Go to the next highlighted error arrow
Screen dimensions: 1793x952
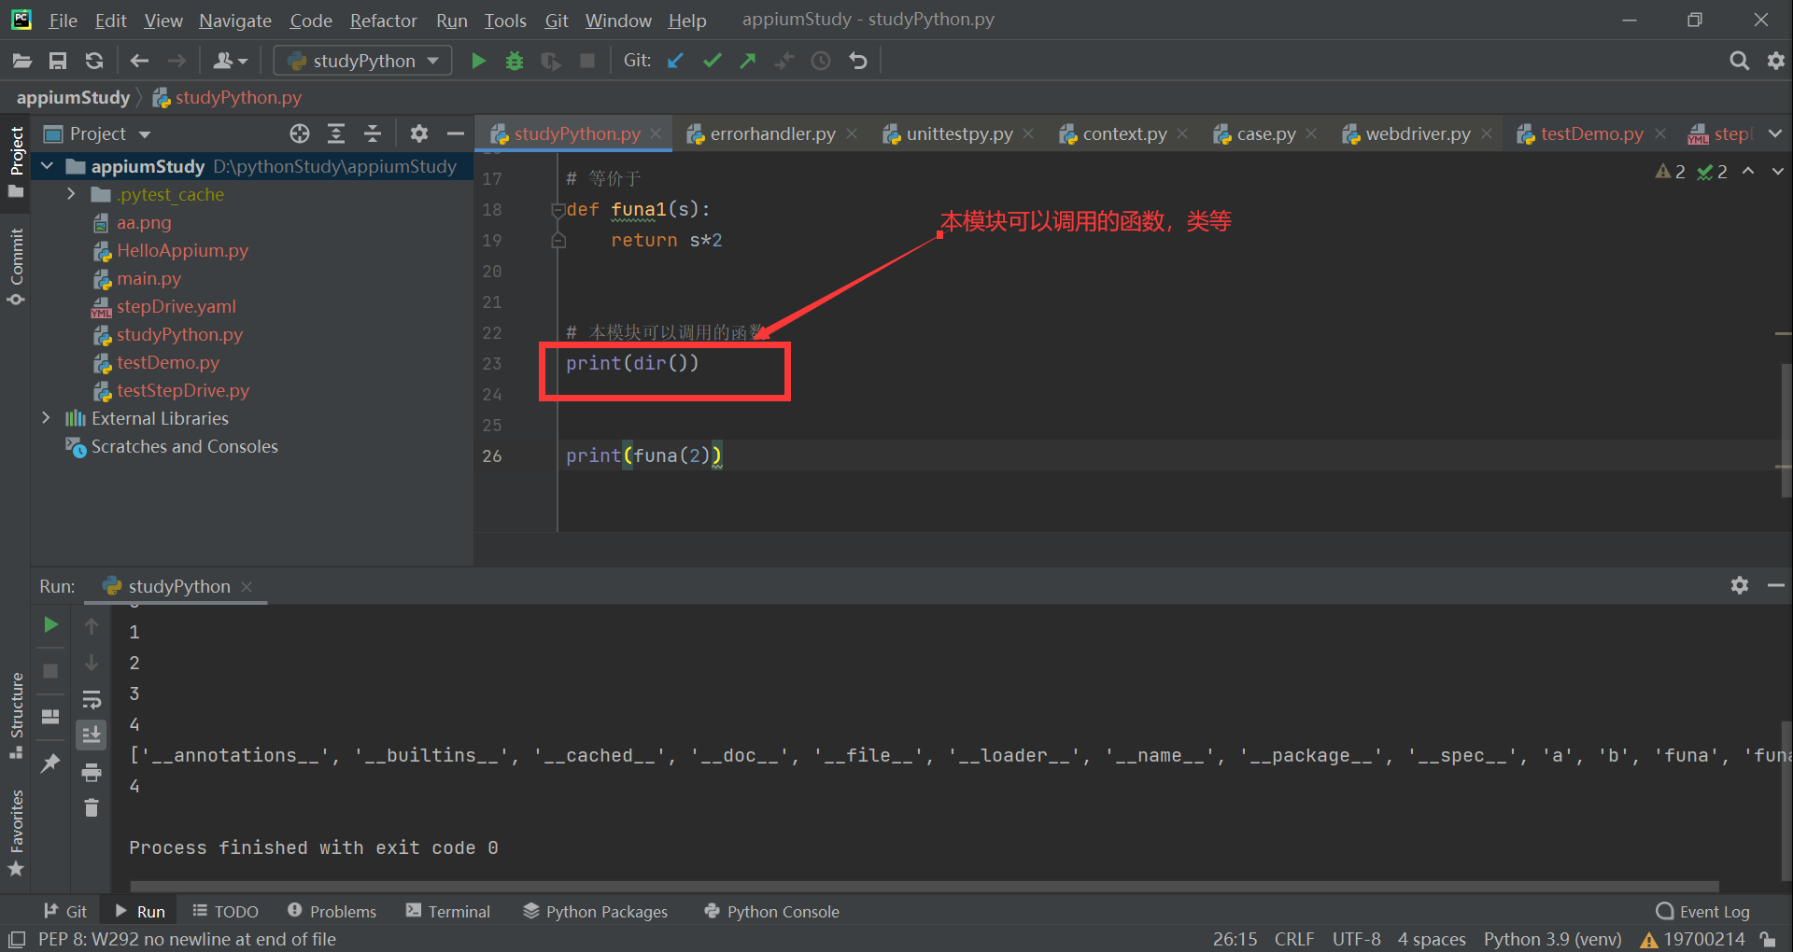coord(1778,172)
